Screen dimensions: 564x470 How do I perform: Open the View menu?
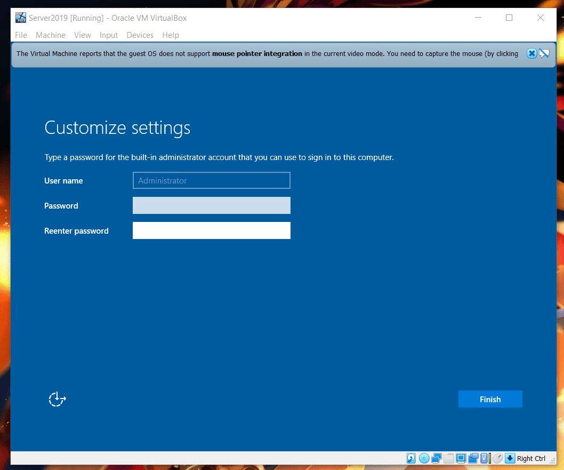tap(83, 35)
